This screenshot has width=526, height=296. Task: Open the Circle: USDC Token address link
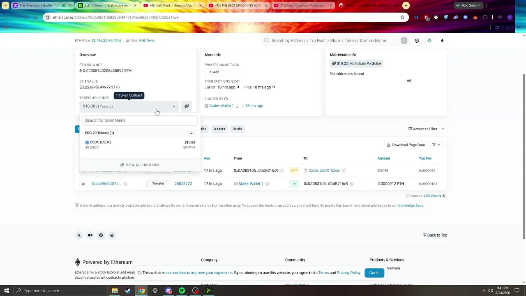tap(324, 171)
